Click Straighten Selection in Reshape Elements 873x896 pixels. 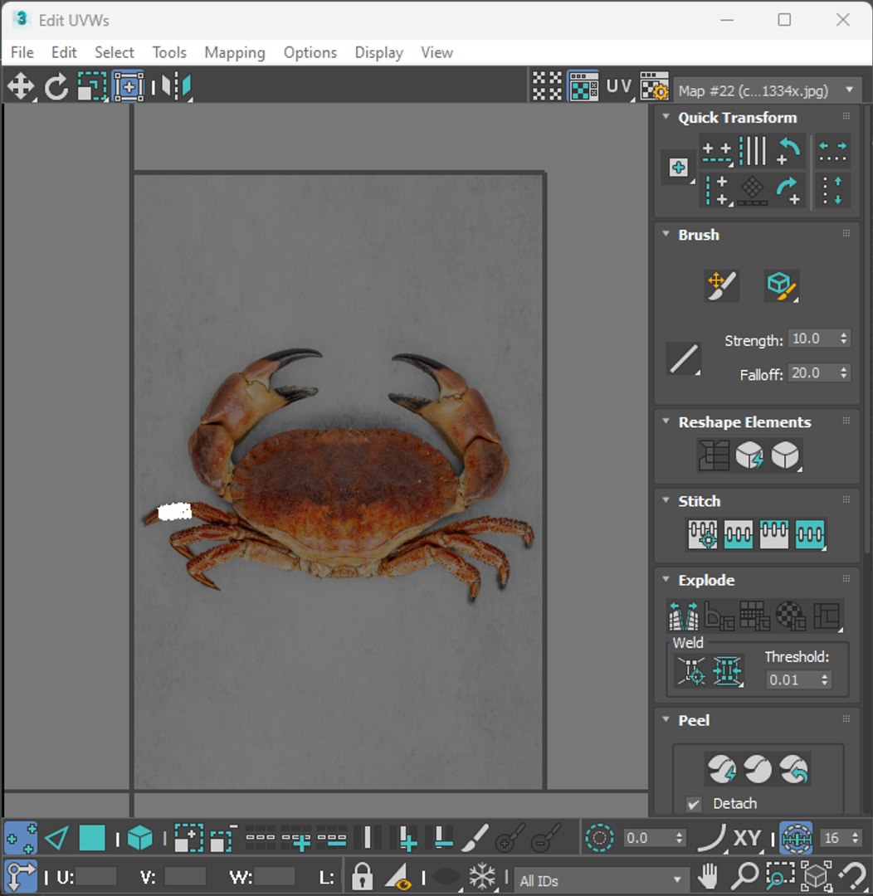click(x=714, y=455)
